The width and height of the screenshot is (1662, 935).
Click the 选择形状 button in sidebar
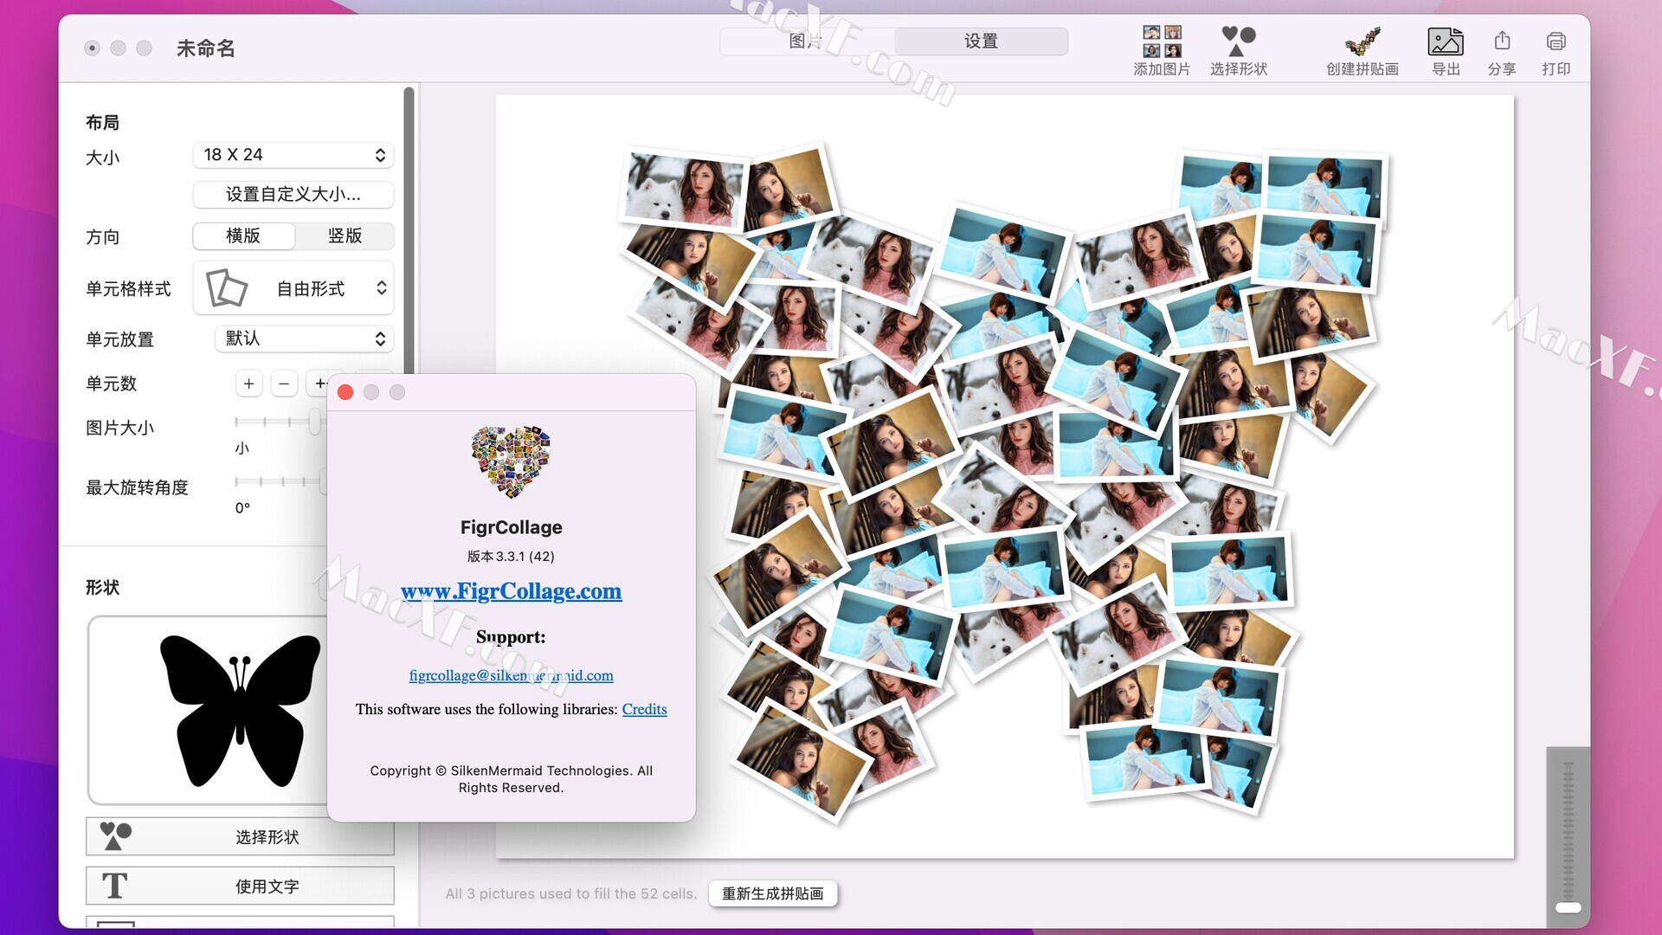pos(240,836)
